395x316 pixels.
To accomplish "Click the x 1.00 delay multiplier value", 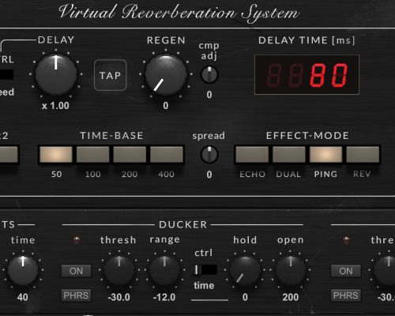I will point(55,106).
